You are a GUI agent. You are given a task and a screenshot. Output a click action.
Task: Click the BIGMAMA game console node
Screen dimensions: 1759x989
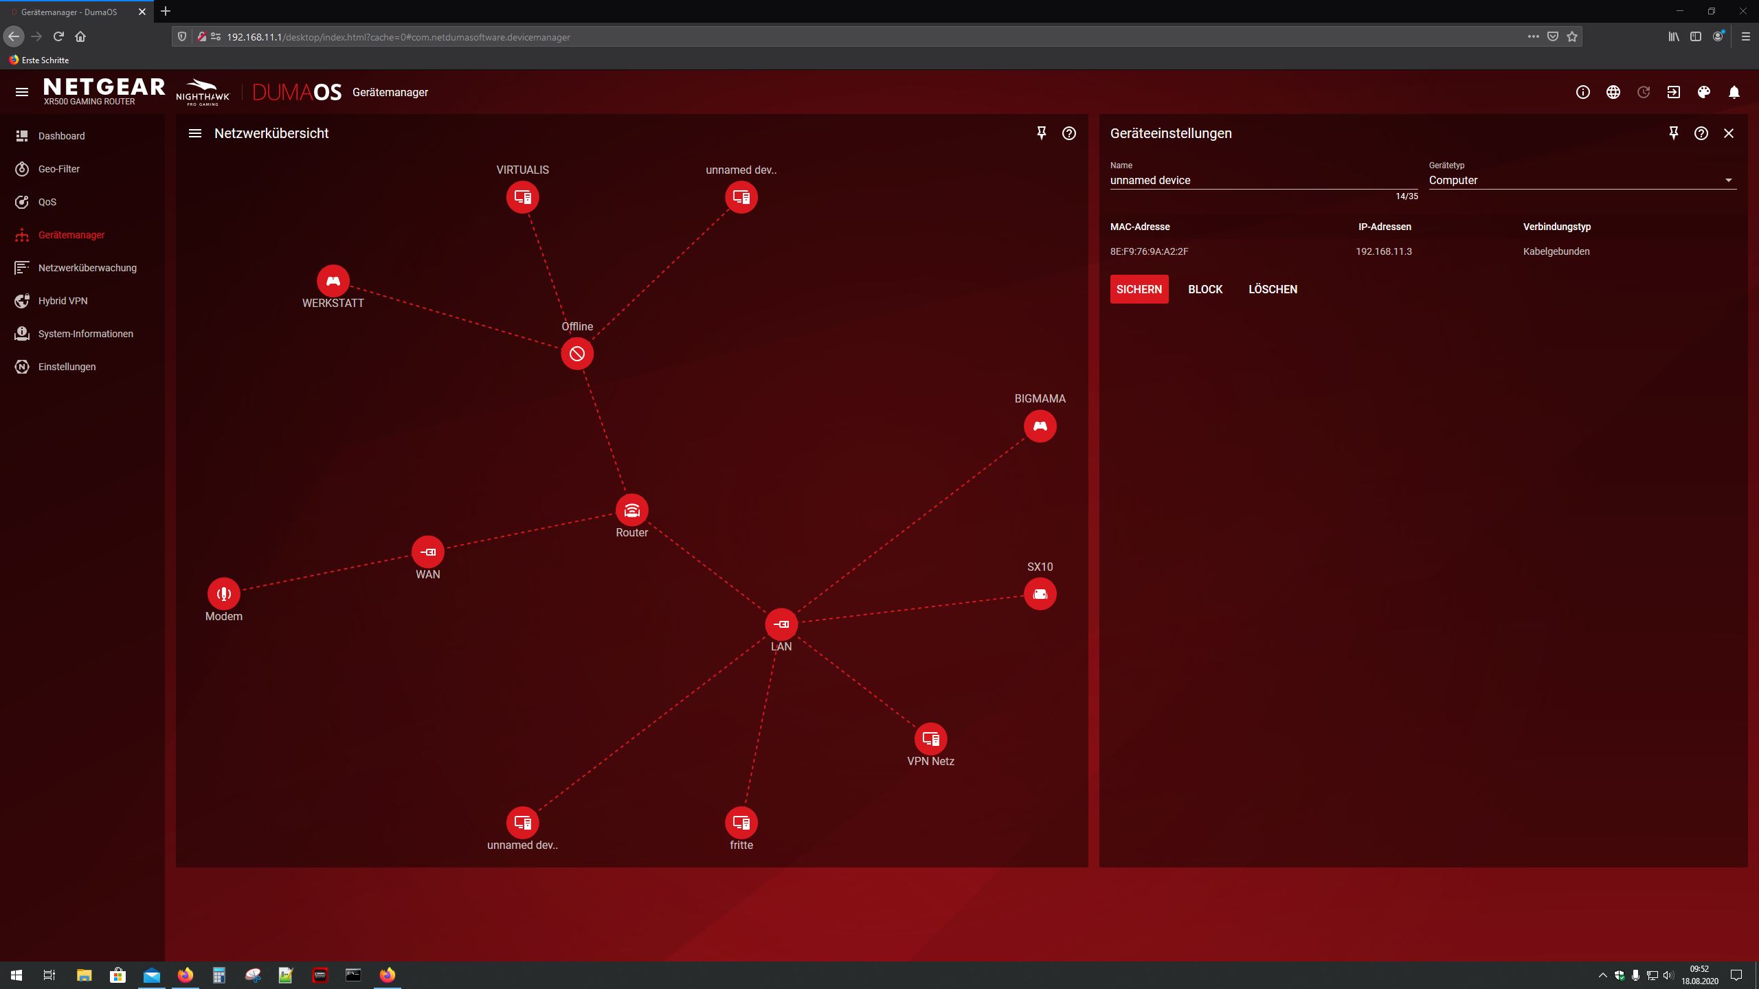(1040, 427)
